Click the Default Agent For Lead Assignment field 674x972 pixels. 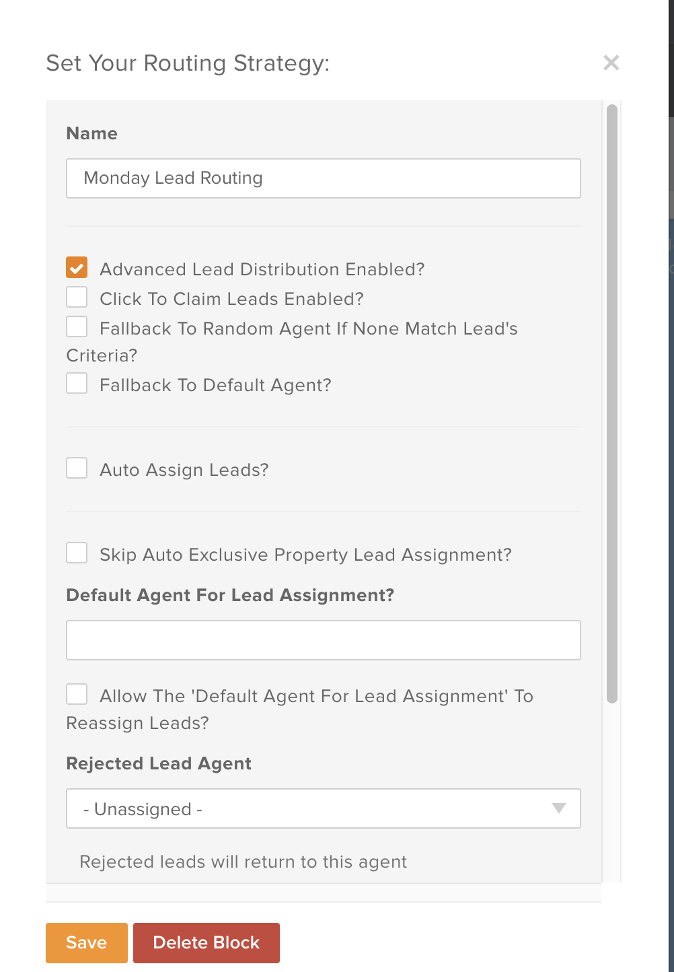click(323, 639)
